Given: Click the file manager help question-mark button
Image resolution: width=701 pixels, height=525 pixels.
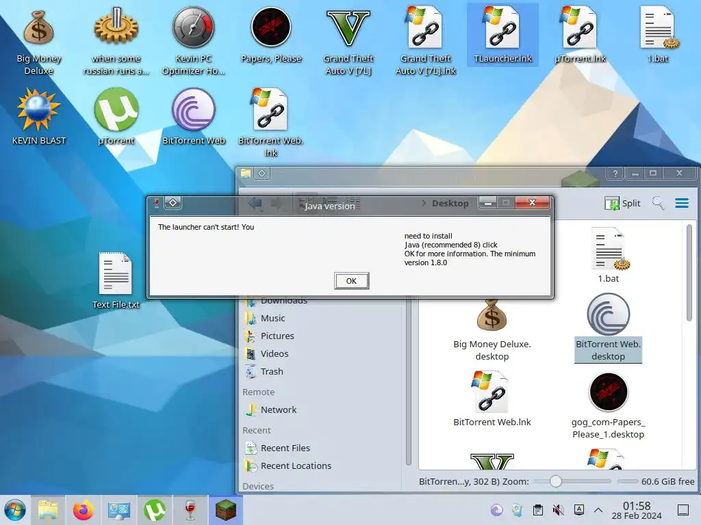Looking at the screenshot, I should 615,174.
